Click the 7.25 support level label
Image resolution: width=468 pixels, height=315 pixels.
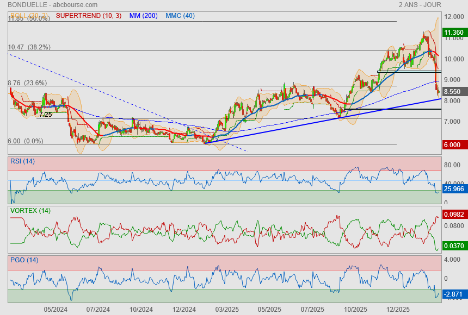[x=45, y=115]
